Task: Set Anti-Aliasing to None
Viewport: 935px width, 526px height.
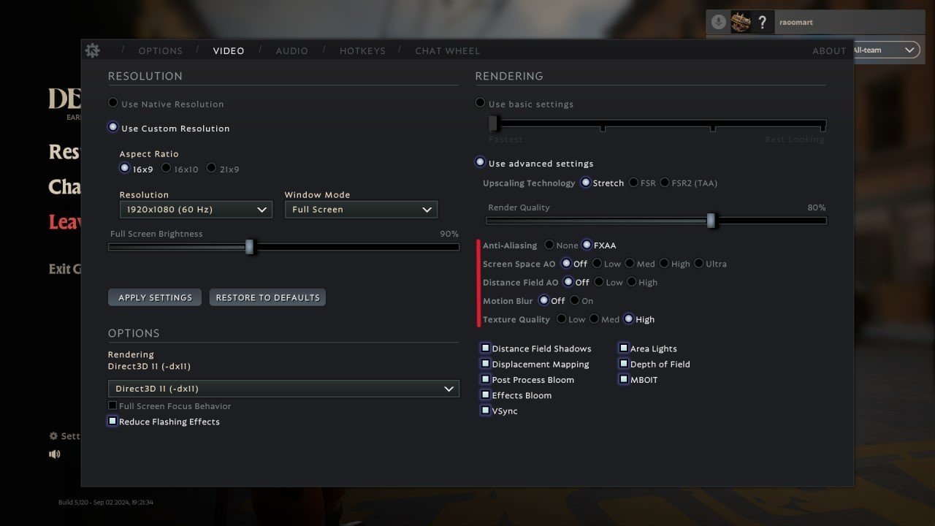Action: [549, 245]
